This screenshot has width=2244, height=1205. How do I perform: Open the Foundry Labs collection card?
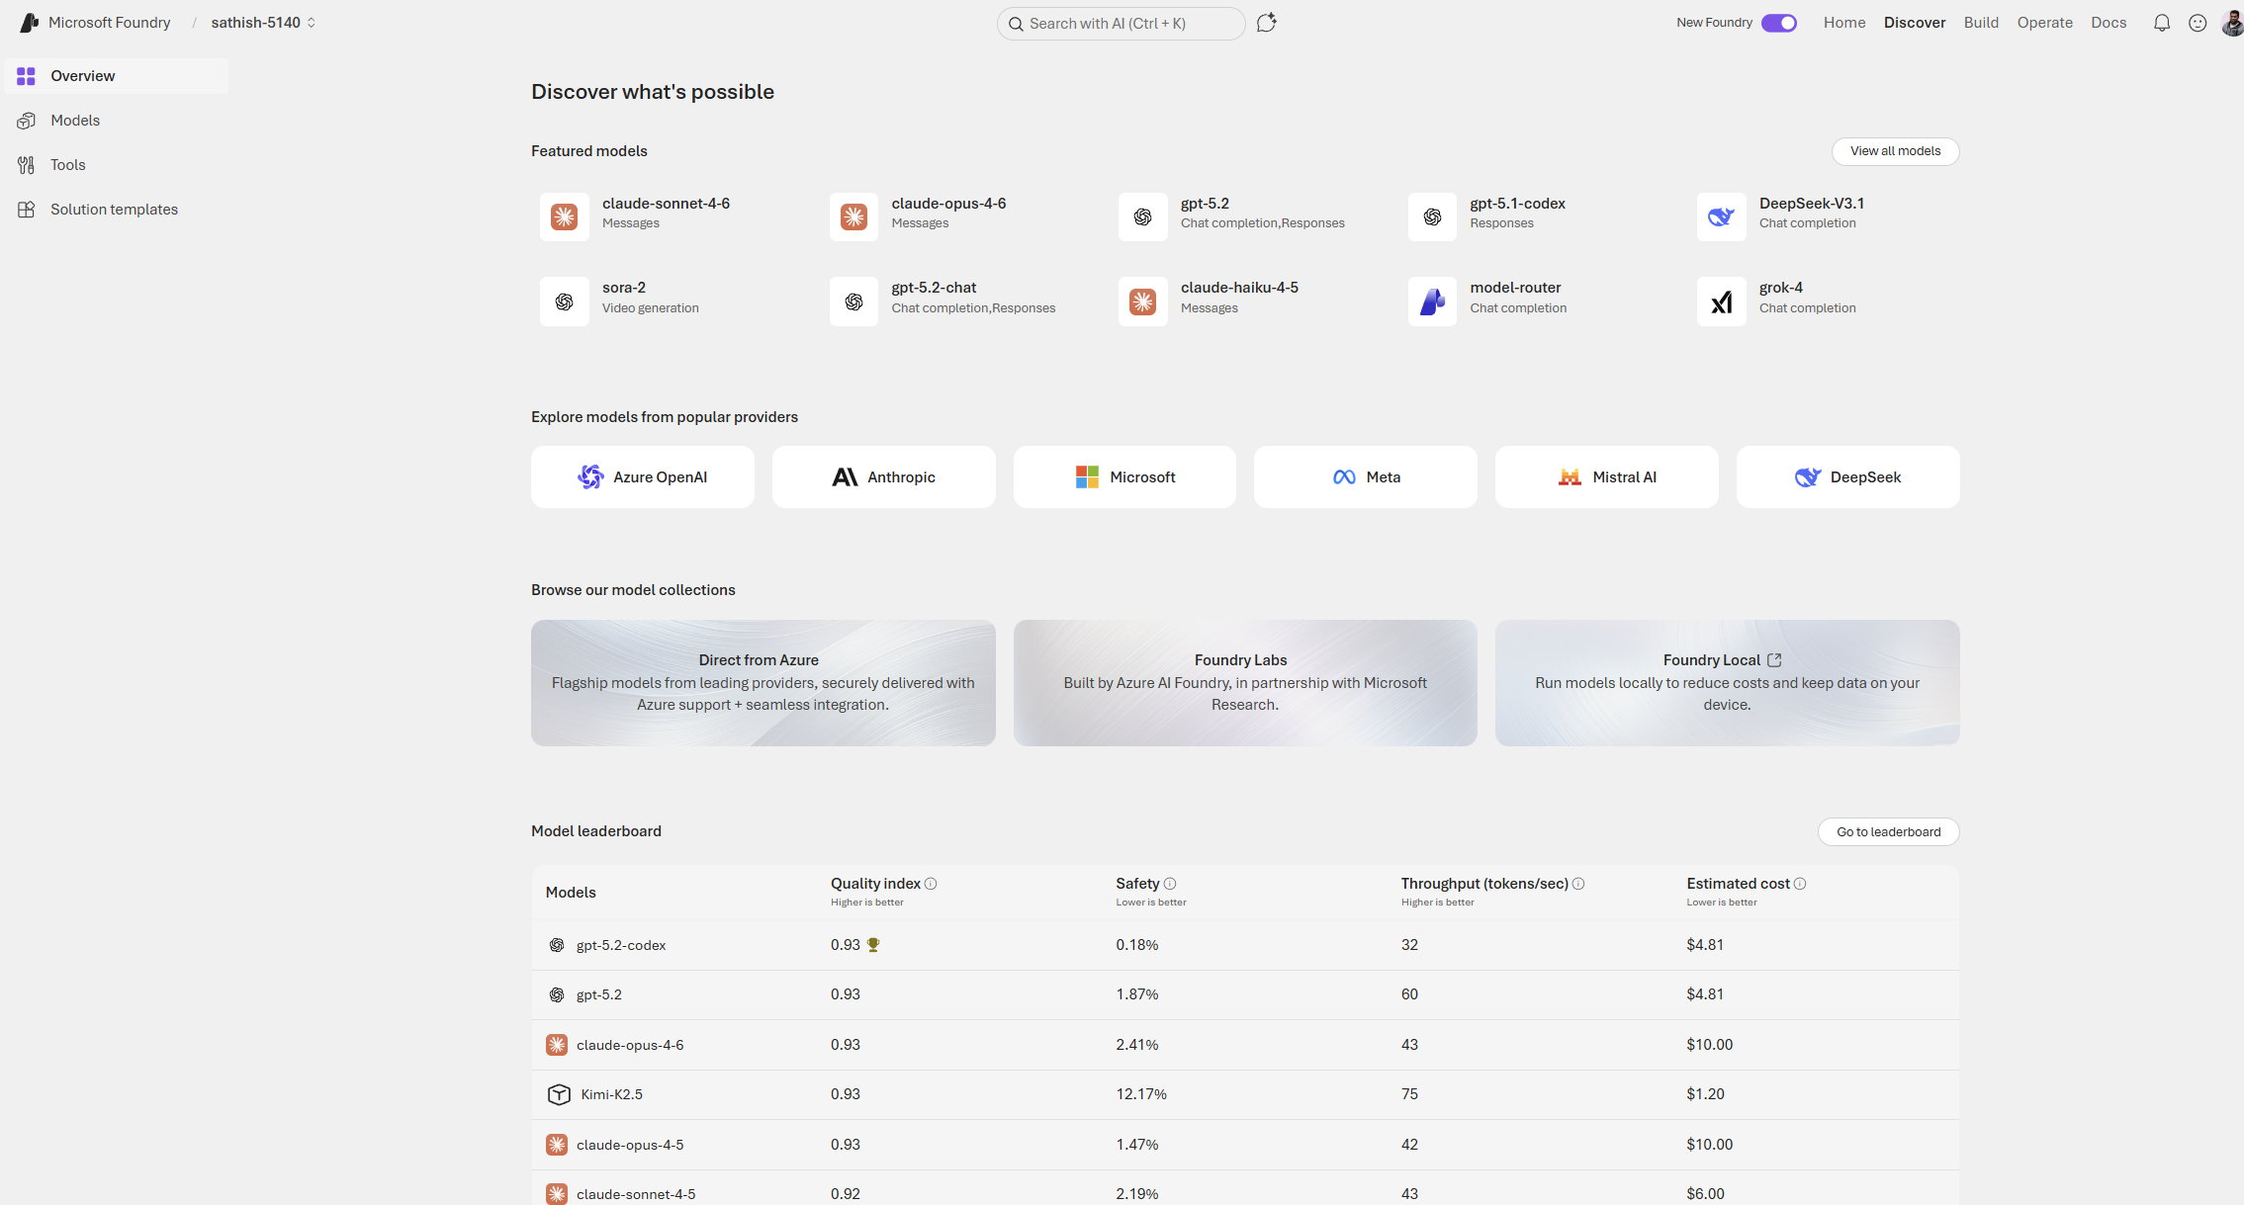1245,683
